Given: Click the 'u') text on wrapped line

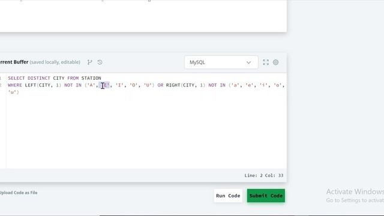Looking at the screenshot, I should pos(13,92).
